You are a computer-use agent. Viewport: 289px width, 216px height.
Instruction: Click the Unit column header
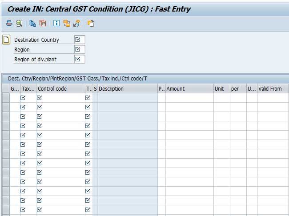[222, 88]
